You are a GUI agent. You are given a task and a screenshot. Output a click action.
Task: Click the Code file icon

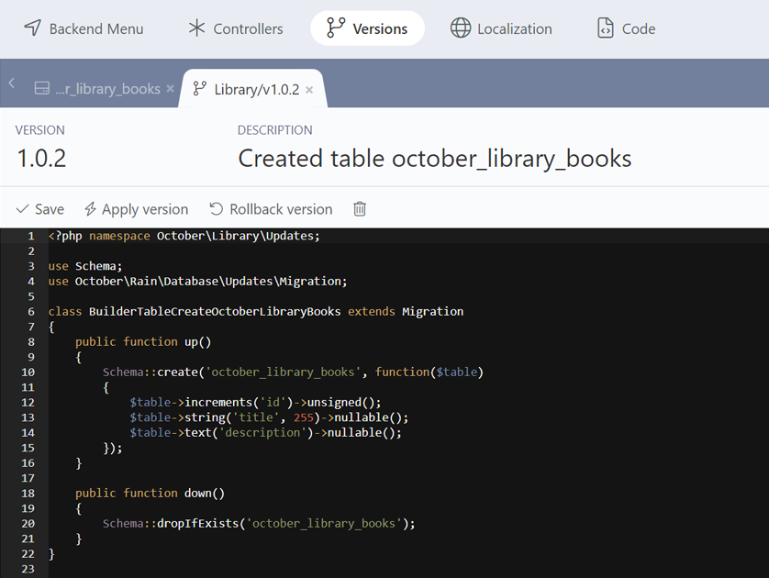(605, 28)
